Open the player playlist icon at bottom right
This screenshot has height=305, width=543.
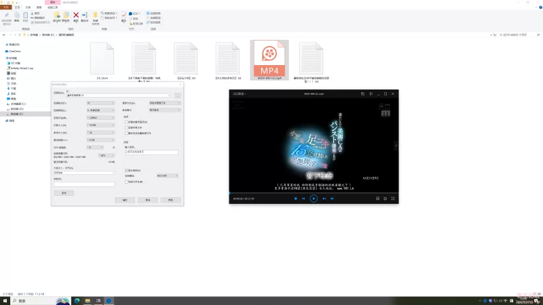coord(377,199)
